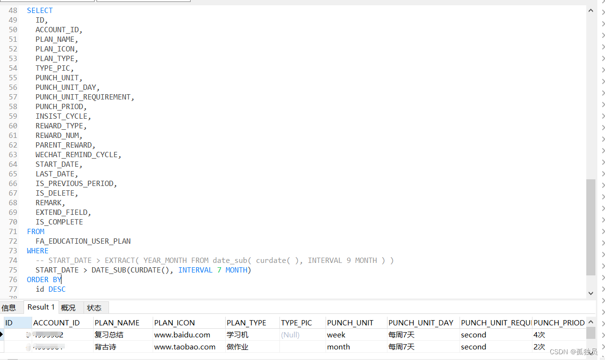
Task: Select the ID column header
Action: tap(18, 323)
